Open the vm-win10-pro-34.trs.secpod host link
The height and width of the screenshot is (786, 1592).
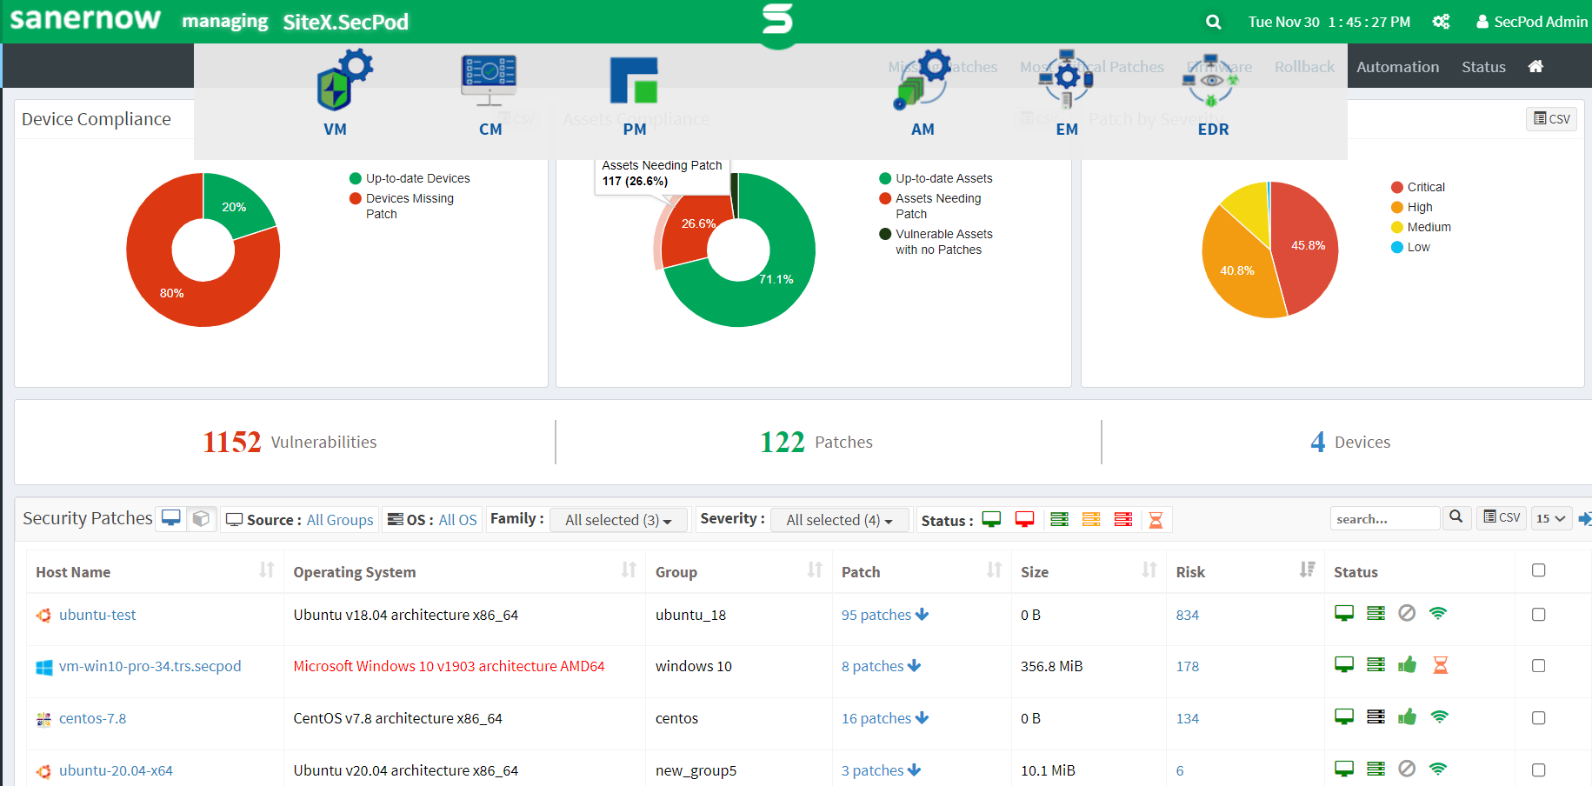point(150,666)
